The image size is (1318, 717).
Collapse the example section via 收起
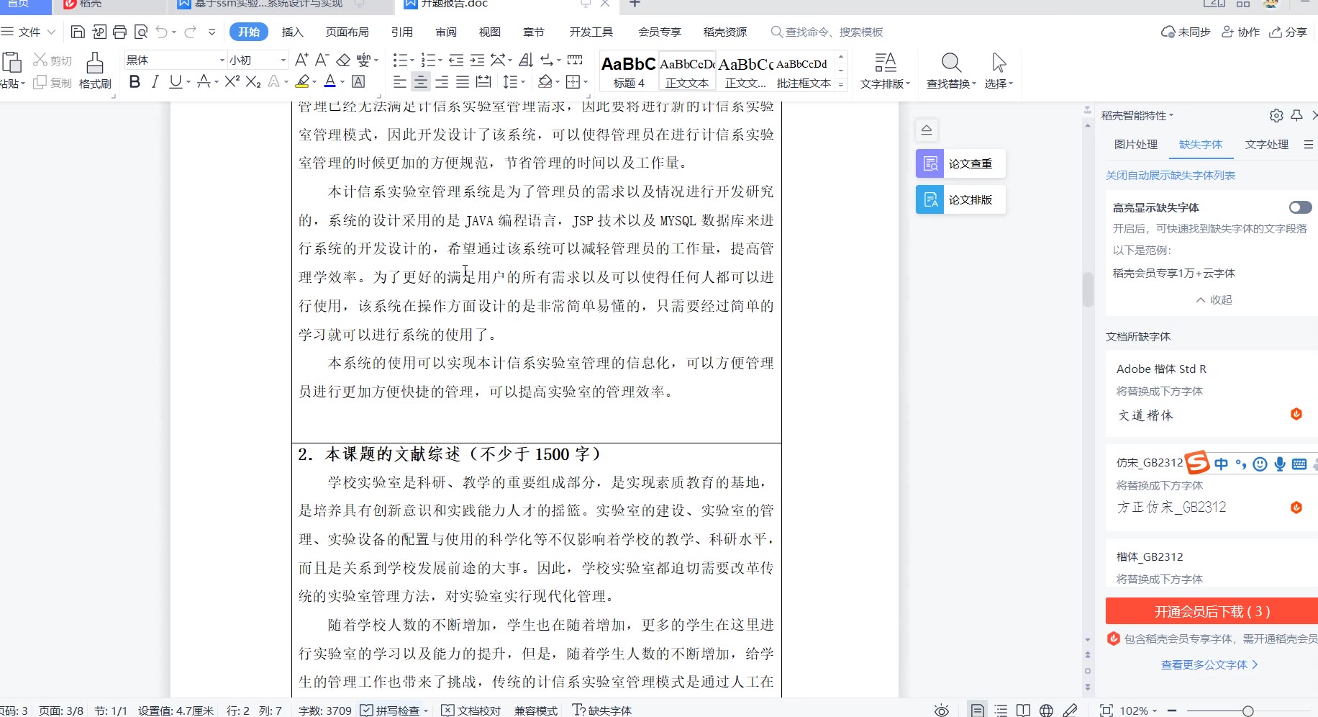coord(1214,299)
